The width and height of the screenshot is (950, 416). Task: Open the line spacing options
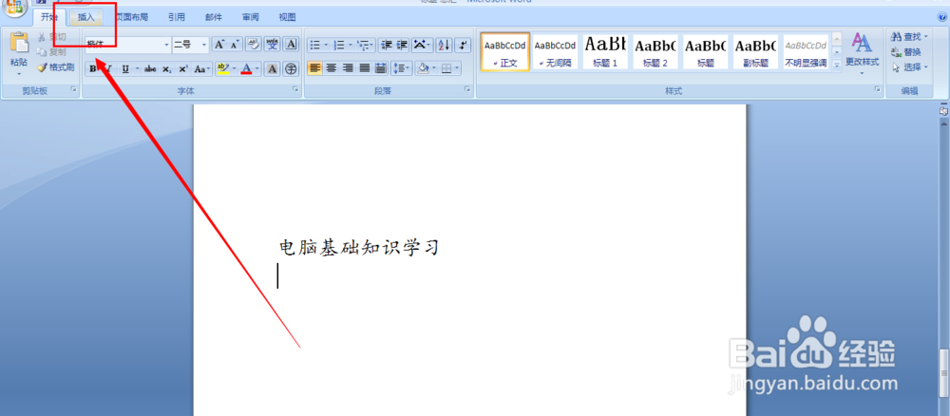(x=401, y=68)
